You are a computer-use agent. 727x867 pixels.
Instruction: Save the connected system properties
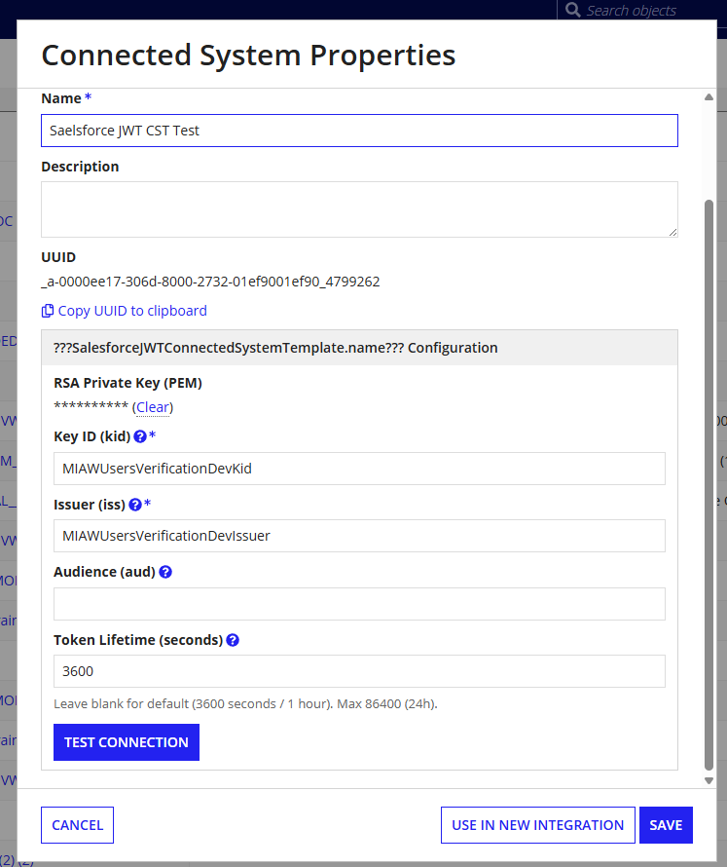point(666,825)
